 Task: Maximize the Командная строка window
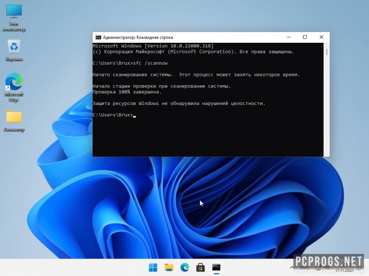point(305,37)
